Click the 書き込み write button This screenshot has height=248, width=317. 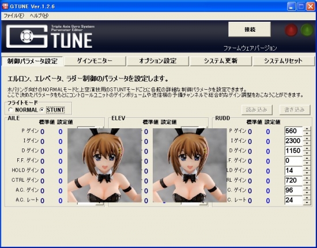pyautogui.click(x=295, y=110)
